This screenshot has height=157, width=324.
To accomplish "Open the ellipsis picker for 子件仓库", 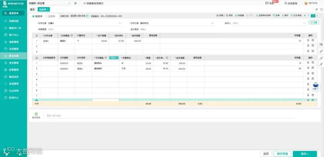I will [212, 23].
